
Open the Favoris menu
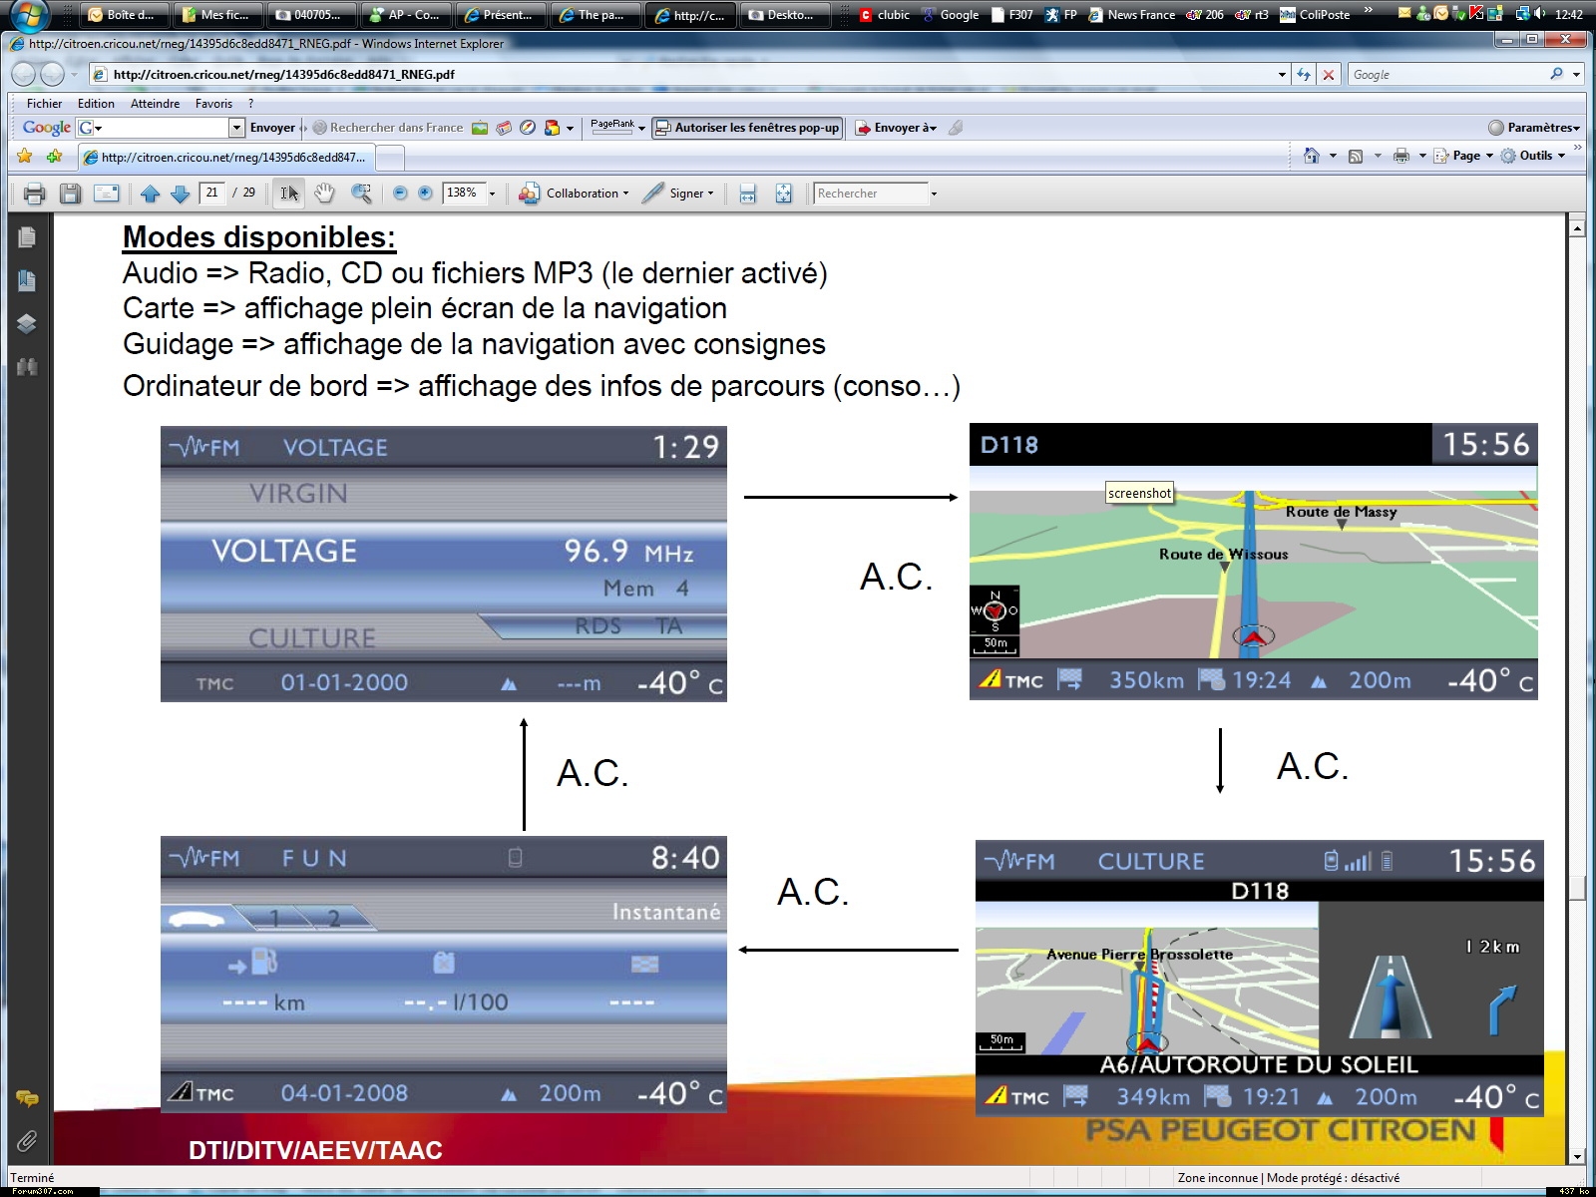(x=213, y=104)
